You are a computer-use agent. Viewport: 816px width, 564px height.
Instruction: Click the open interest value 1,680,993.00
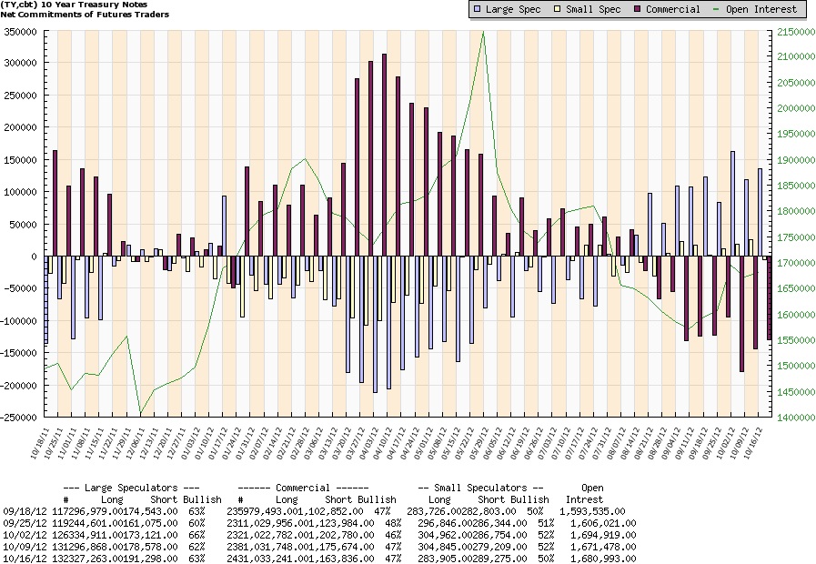pyautogui.click(x=603, y=559)
